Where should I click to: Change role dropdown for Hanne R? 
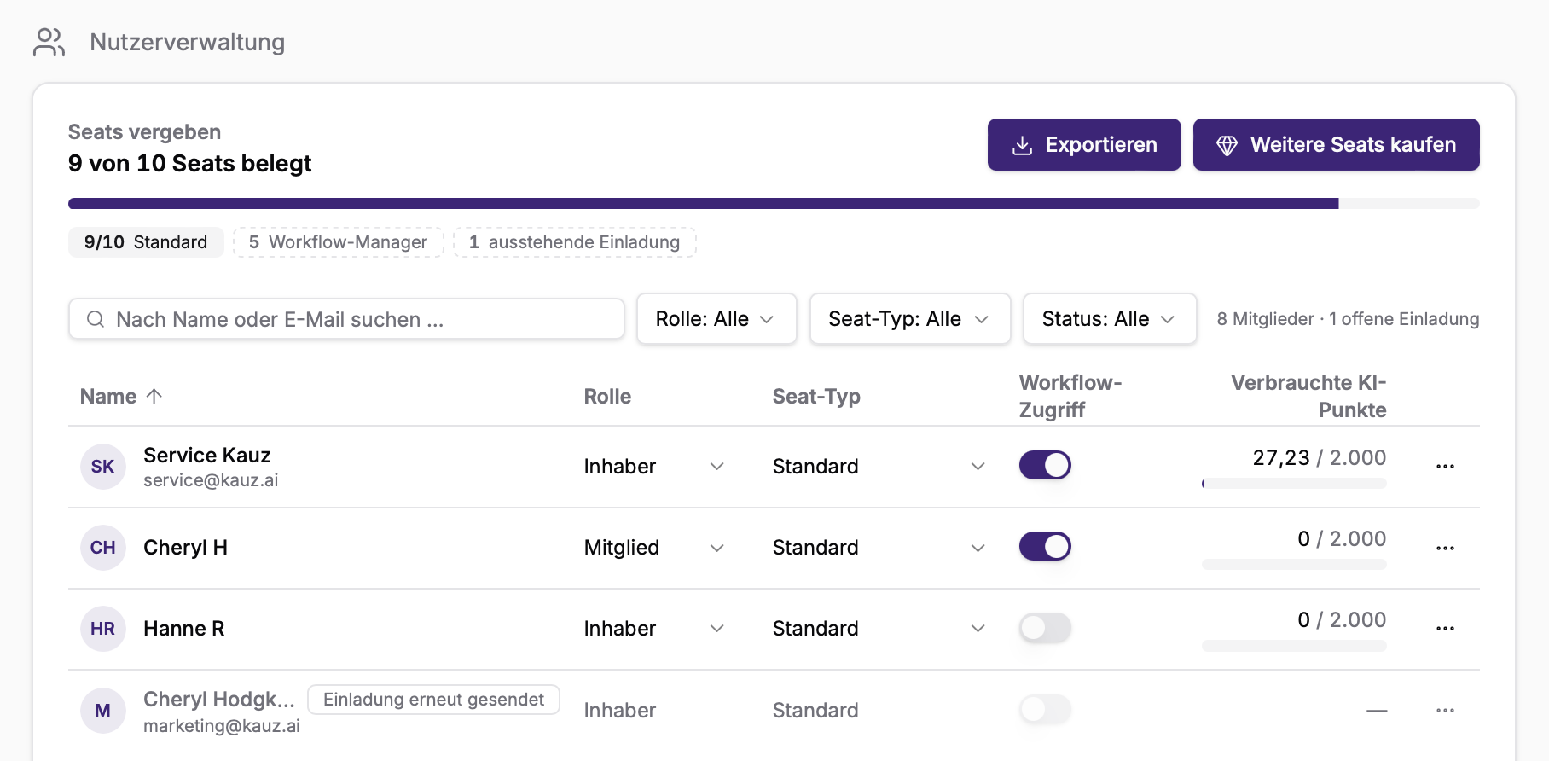(x=654, y=629)
